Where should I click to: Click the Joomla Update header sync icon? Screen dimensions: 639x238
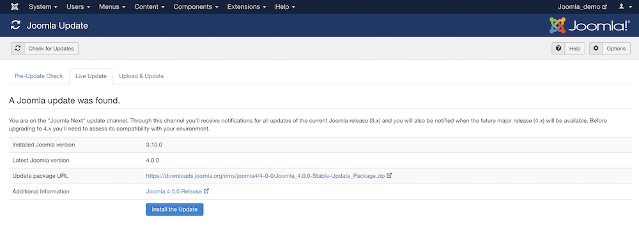15,26
